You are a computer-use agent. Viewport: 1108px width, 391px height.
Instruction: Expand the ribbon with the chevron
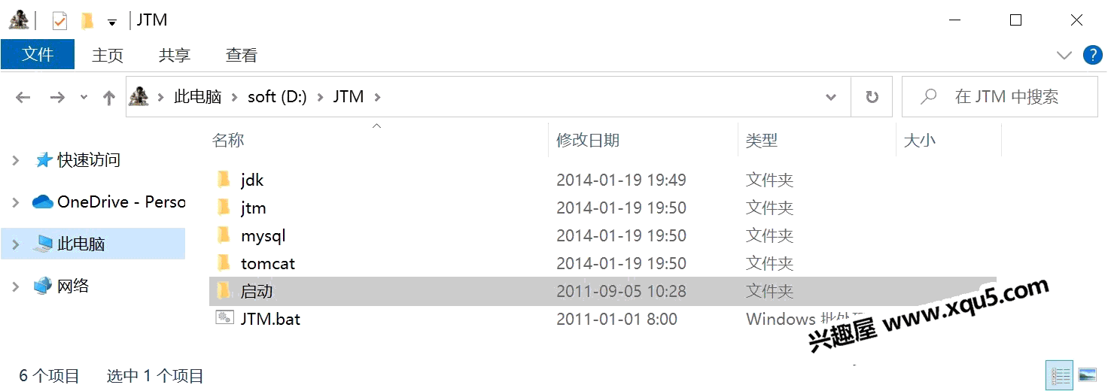pos(1064,55)
